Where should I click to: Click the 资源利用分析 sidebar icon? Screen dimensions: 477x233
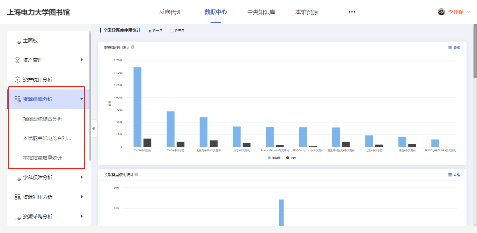click(x=17, y=197)
